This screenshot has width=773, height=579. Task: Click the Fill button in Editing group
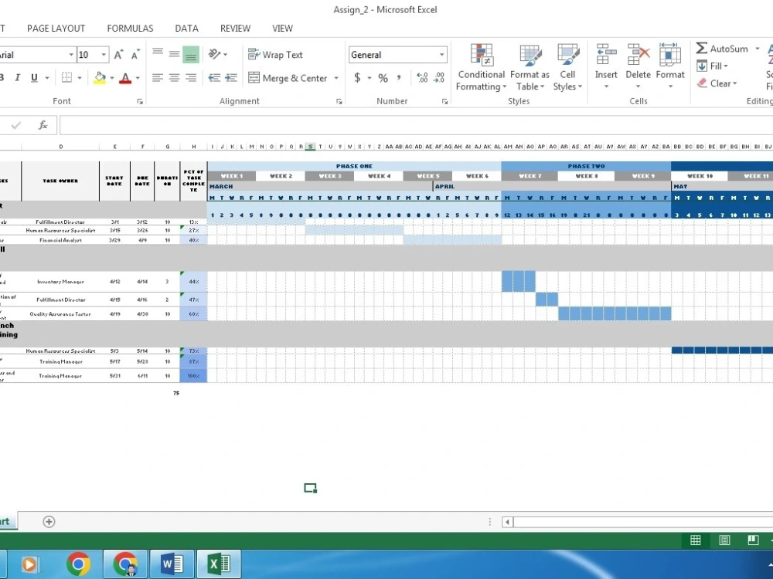click(x=712, y=66)
